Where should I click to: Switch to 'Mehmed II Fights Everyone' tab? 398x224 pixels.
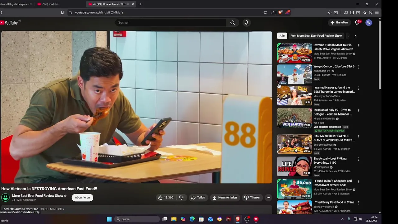point(16,4)
